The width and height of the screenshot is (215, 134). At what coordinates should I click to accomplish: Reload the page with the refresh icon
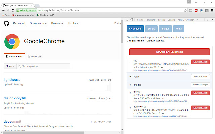coord(13,10)
